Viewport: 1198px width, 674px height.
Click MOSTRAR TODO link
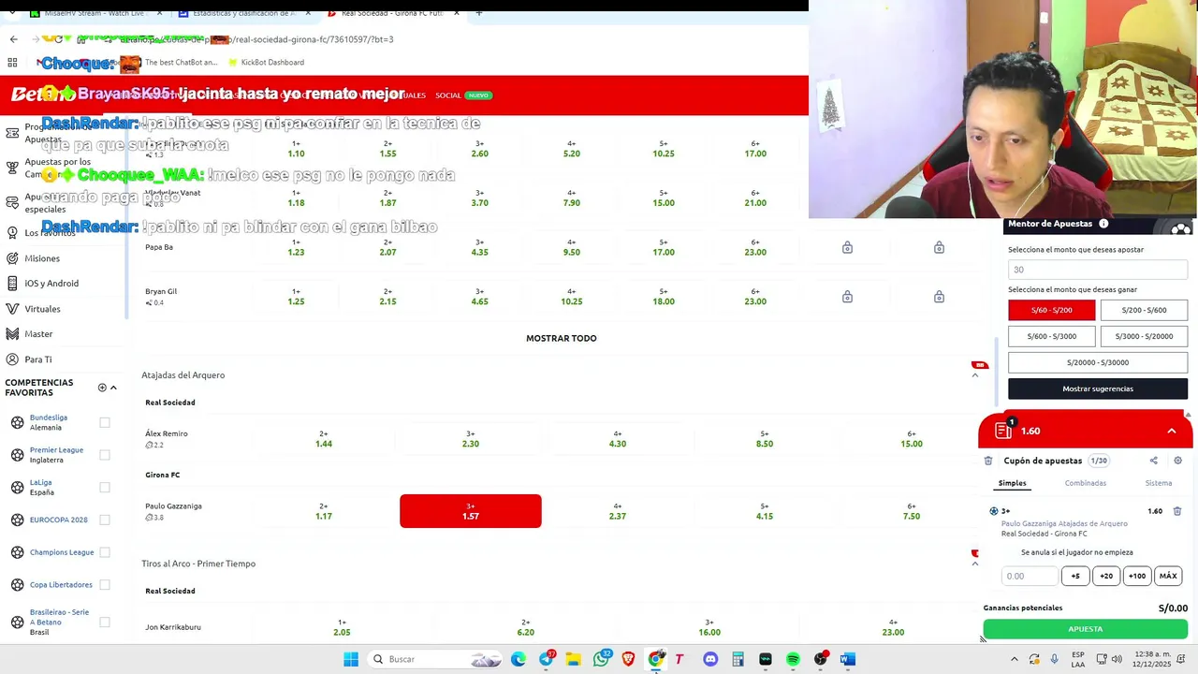561,338
